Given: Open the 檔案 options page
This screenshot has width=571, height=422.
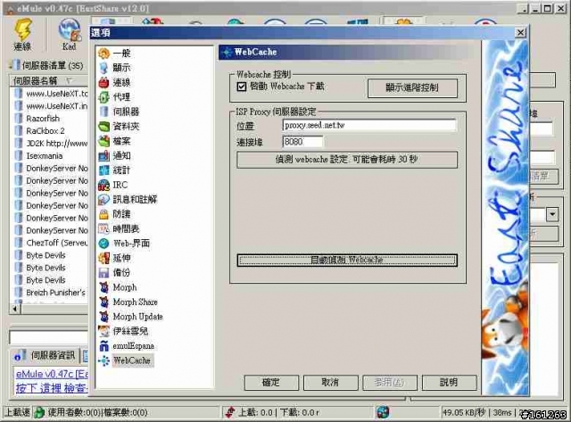Looking at the screenshot, I should click(x=114, y=141).
